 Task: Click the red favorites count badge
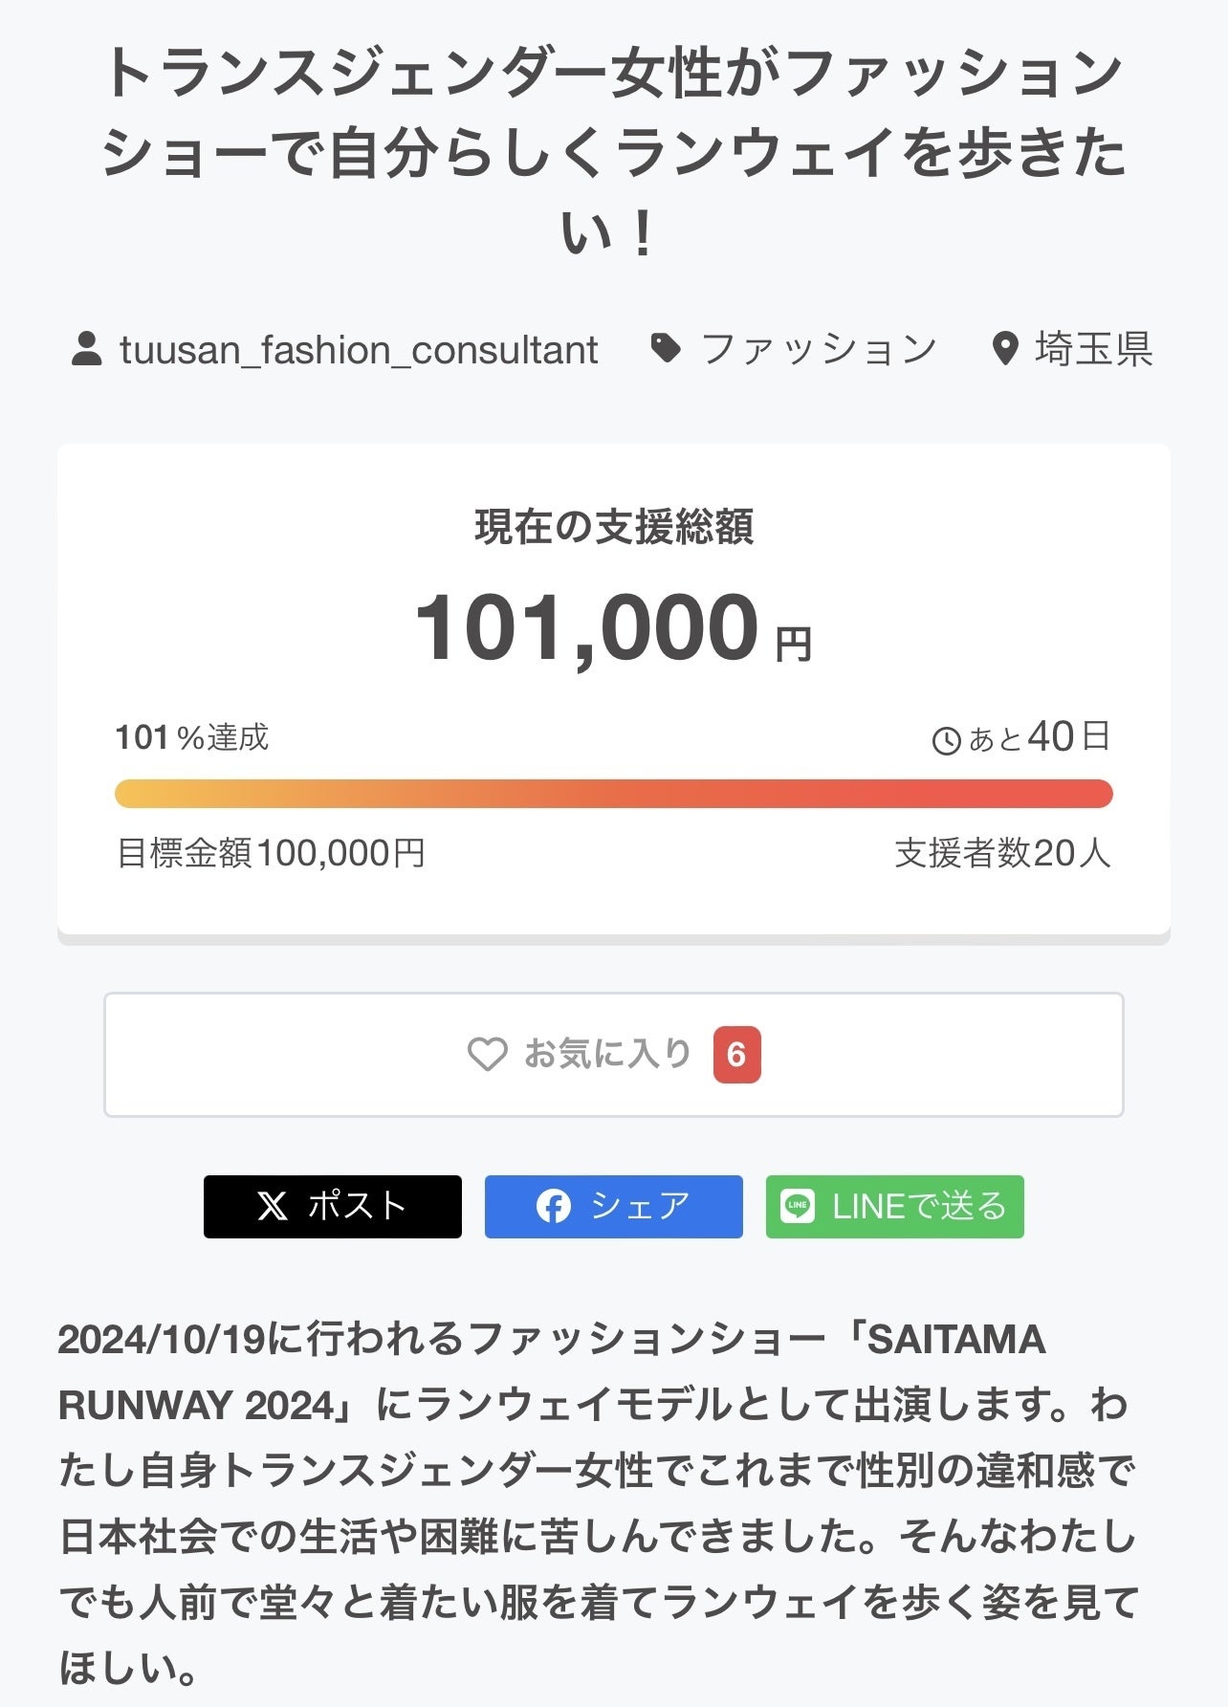click(x=736, y=1055)
